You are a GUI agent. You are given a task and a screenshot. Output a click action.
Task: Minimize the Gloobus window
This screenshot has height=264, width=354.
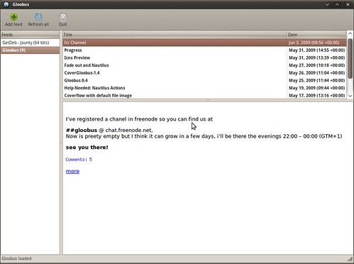pyautogui.click(x=327, y=4)
